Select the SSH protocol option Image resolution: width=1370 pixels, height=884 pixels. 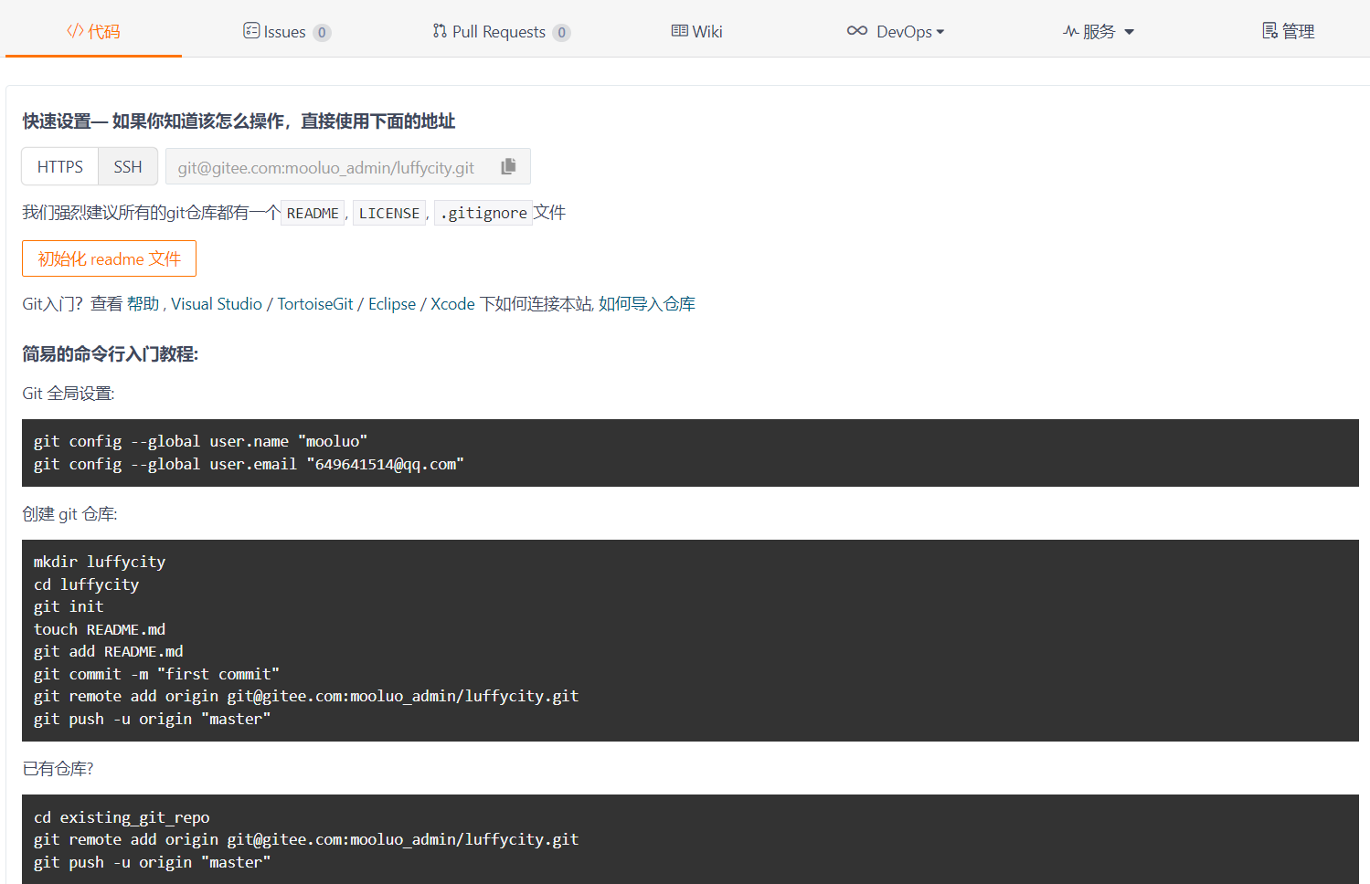pyautogui.click(x=127, y=166)
